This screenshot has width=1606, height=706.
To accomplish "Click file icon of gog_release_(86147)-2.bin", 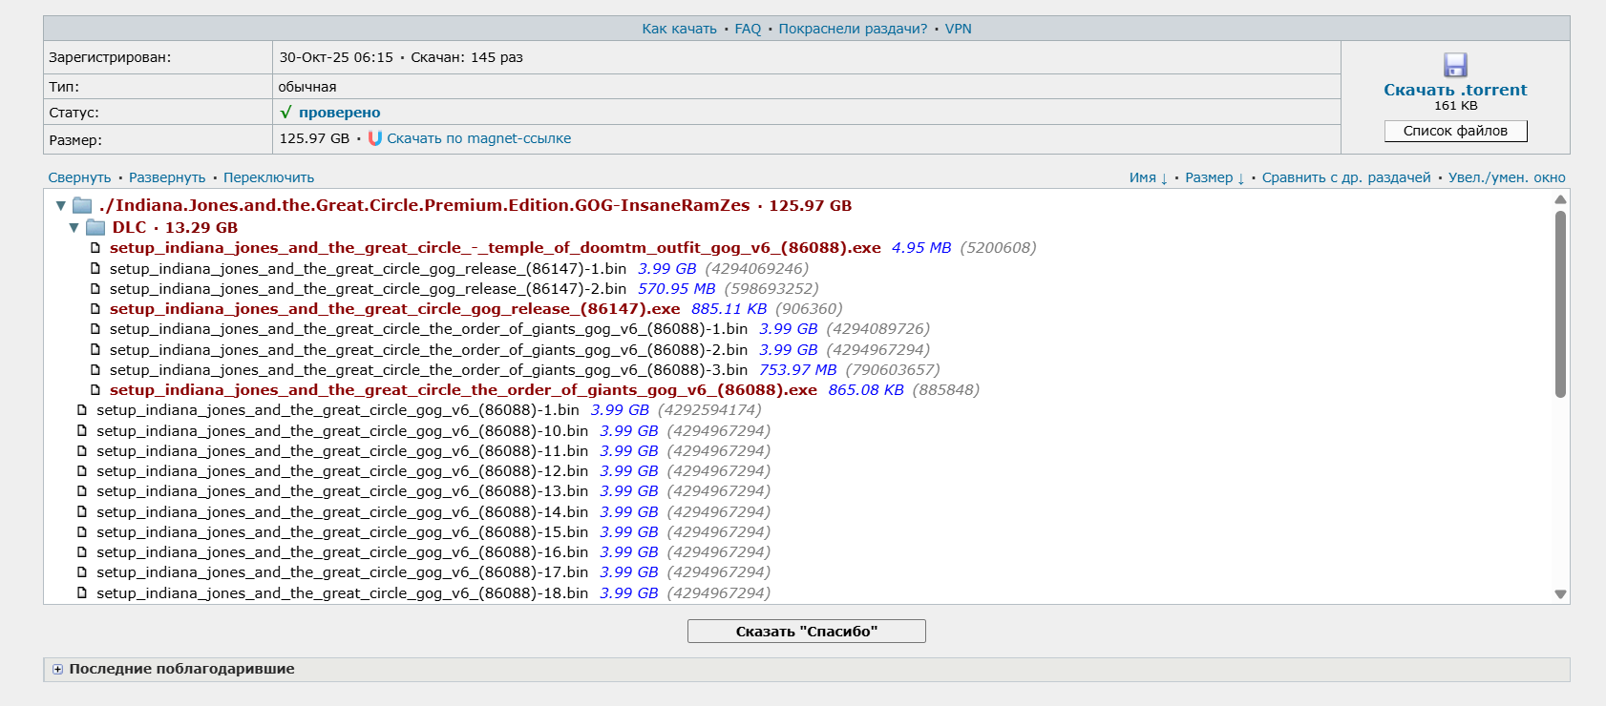I will (x=95, y=289).
